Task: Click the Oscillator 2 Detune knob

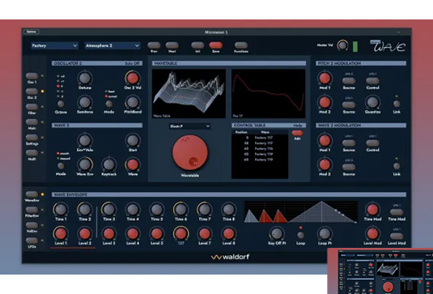Action: point(85,79)
